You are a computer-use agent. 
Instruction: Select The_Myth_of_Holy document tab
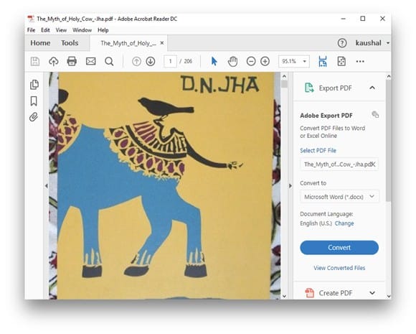pos(128,43)
